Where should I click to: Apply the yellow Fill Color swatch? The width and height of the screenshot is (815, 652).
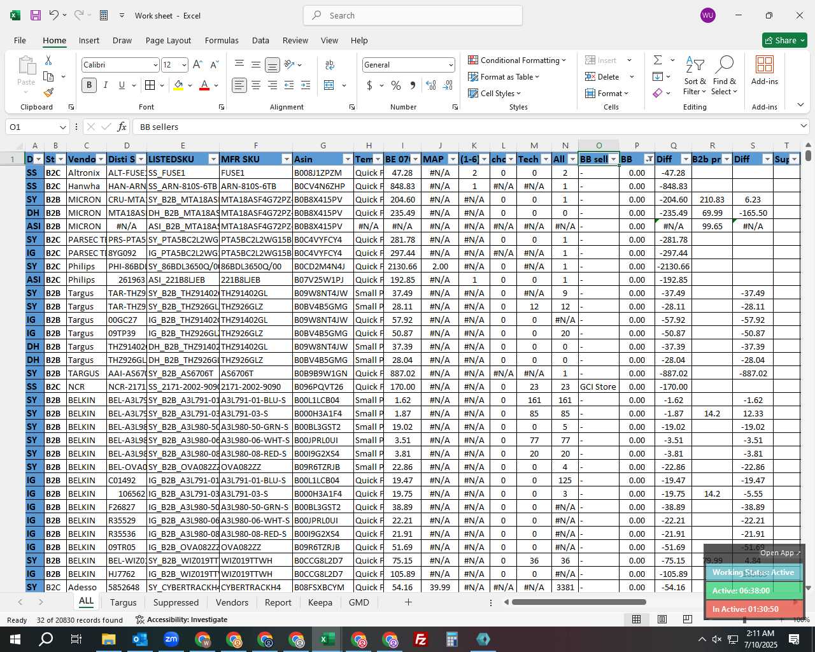[x=178, y=85]
